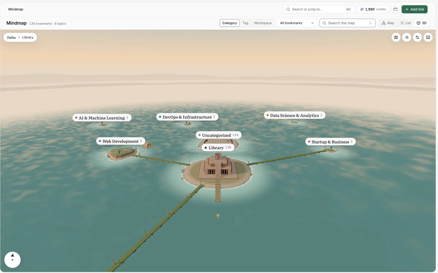Image resolution: width=438 pixels, height=273 pixels.
Task: Switch to List view mode
Action: coord(405,23)
